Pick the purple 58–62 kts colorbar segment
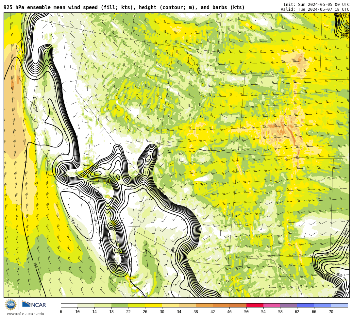 [x=289, y=305]
